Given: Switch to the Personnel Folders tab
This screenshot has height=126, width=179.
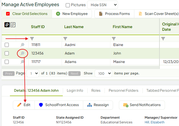Looking at the screenshot, I should 124,91.
